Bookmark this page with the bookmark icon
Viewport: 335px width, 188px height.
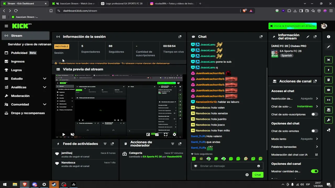(x=51, y=11)
